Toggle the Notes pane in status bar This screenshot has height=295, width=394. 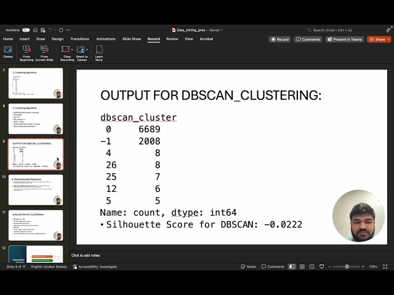(x=248, y=267)
